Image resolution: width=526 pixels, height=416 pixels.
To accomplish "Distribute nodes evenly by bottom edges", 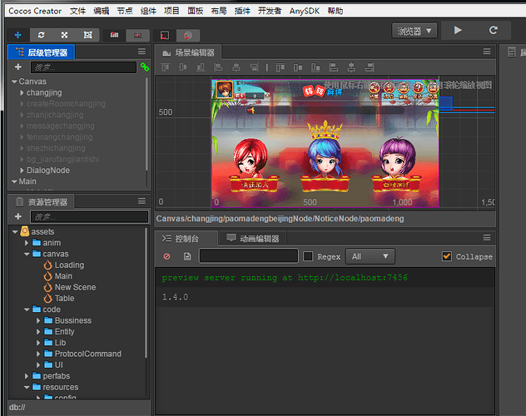I will [x=315, y=67].
